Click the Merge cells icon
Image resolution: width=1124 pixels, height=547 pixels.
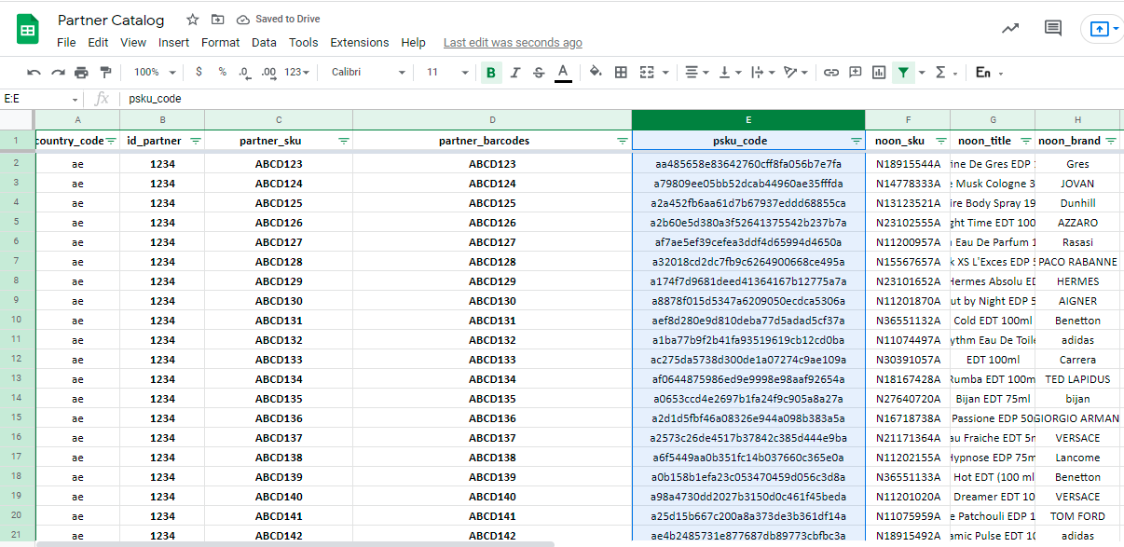647,72
